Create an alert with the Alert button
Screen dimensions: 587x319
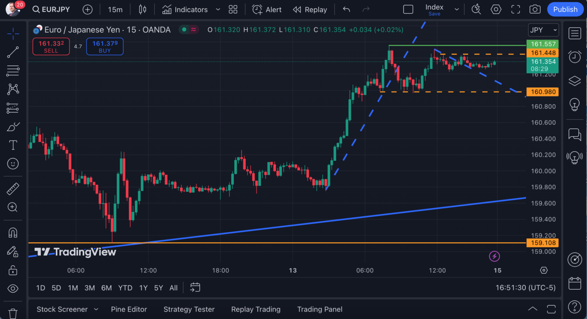[267, 9]
